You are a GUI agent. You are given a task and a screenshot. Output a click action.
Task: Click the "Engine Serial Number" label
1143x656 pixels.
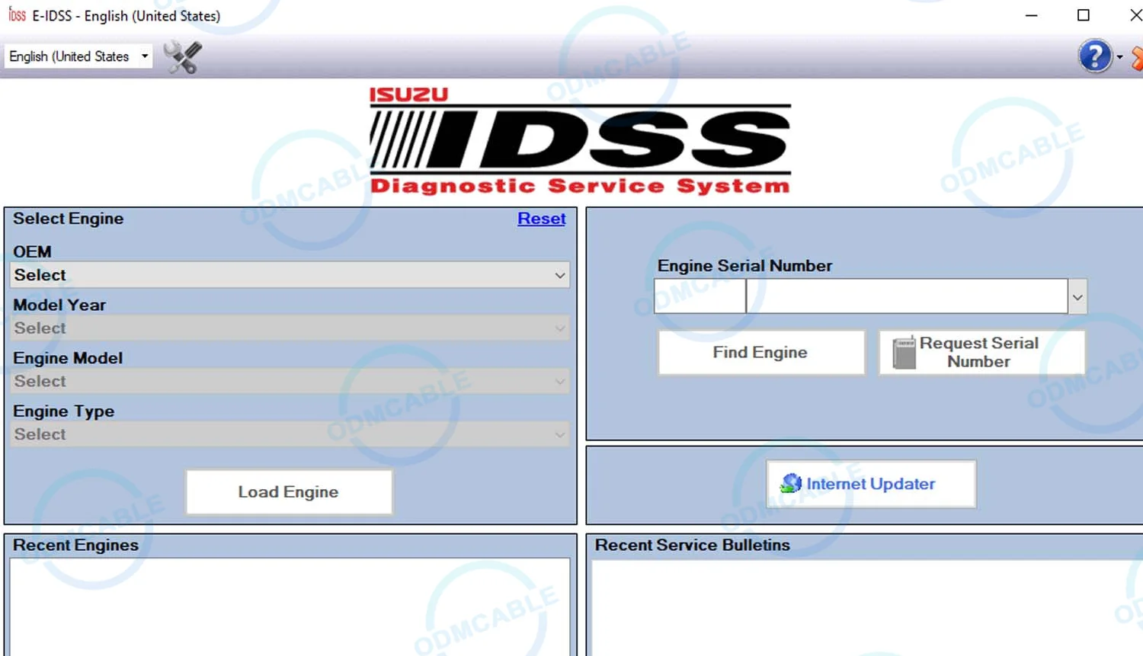(744, 266)
